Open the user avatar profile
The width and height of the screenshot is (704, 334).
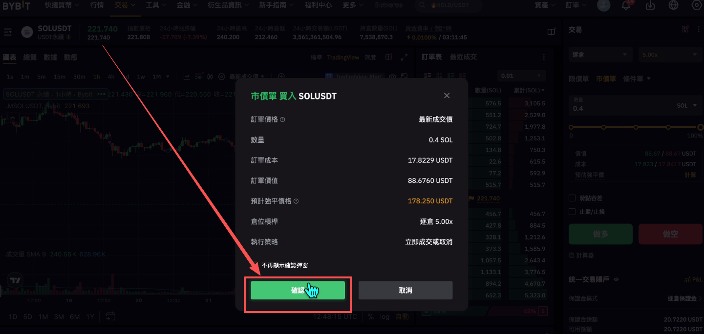click(604, 5)
